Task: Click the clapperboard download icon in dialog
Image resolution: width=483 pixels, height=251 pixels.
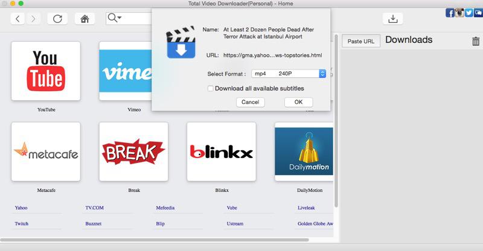Action: pos(181,42)
